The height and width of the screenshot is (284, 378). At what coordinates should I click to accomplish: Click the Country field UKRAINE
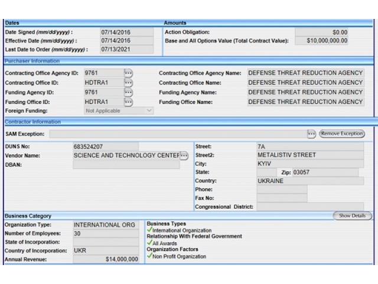pos(310,181)
